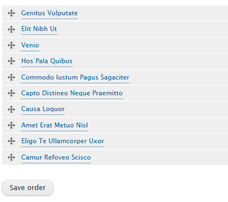
Task: Follow the Venio link
Action: [x=30, y=45]
